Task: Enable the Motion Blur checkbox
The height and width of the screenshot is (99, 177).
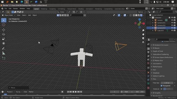Action: click(x=153, y=61)
